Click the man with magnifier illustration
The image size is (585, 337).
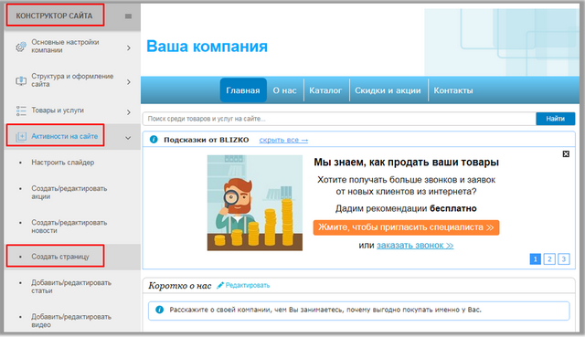tap(255, 203)
